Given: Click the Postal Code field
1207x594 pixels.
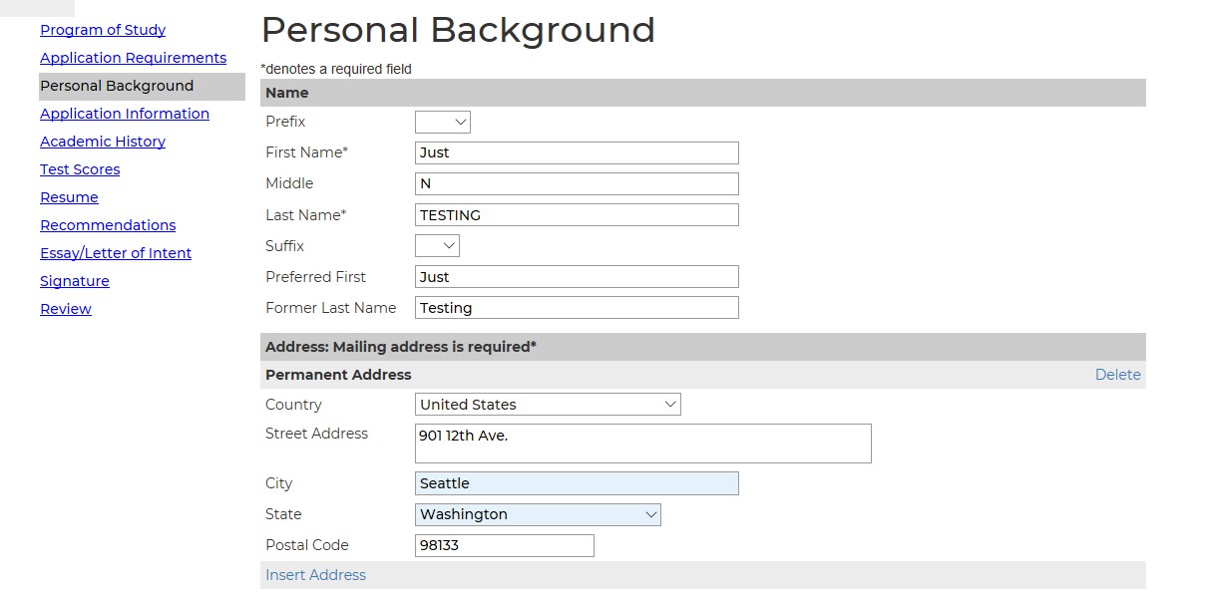Looking at the screenshot, I should point(503,545).
